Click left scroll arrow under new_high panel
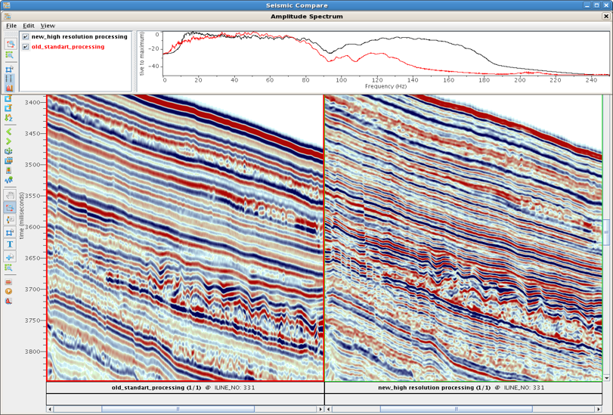The width and height of the screenshot is (613, 415). [x=328, y=409]
